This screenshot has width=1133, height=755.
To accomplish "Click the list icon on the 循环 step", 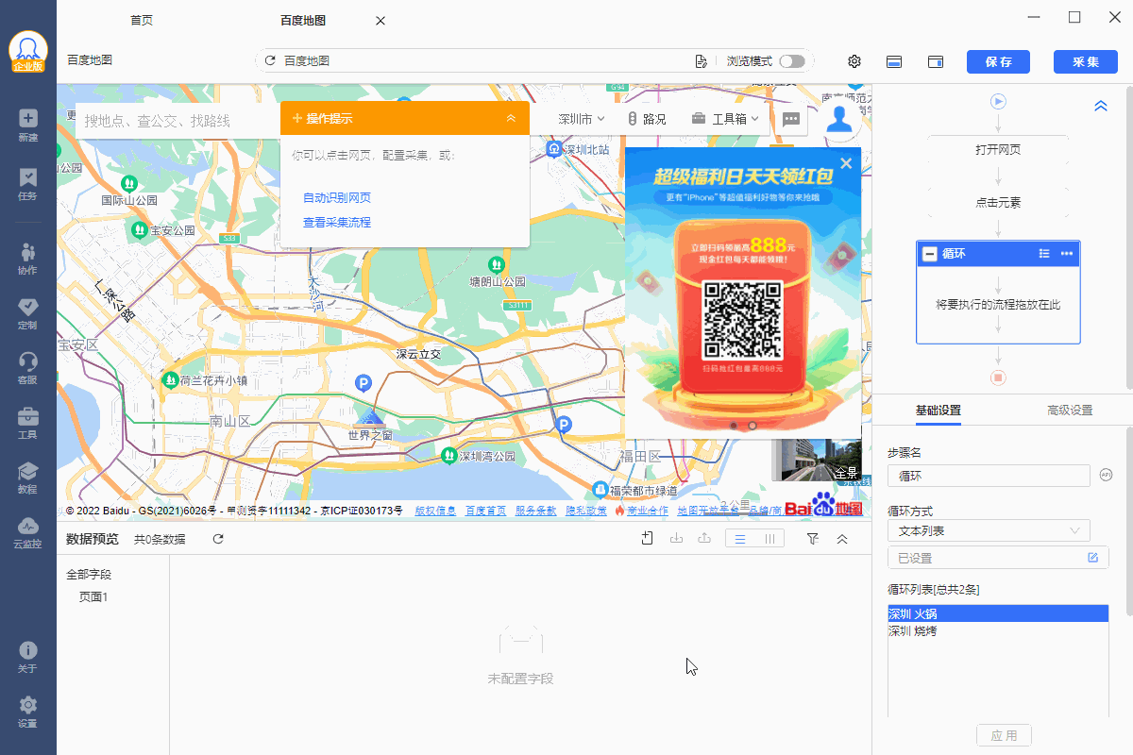I will (x=1044, y=253).
